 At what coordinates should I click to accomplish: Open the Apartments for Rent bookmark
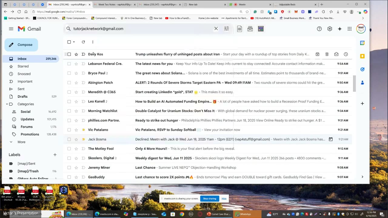click(234, 18)
